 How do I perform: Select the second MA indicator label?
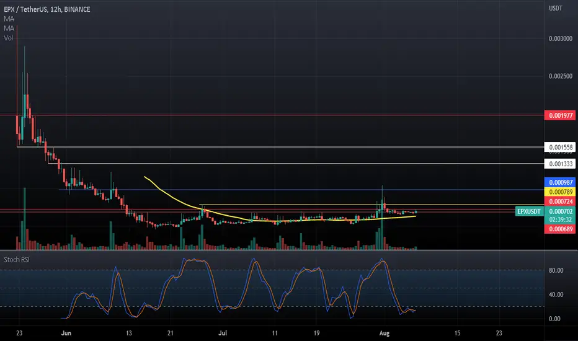tap(9, 29)
